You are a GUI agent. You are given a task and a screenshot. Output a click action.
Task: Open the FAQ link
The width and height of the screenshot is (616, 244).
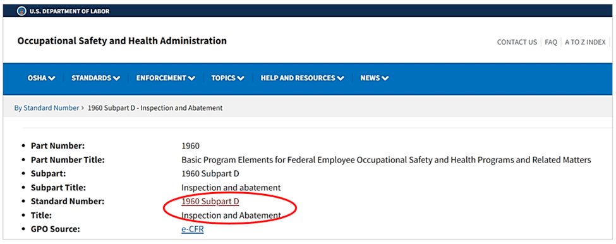551,42
